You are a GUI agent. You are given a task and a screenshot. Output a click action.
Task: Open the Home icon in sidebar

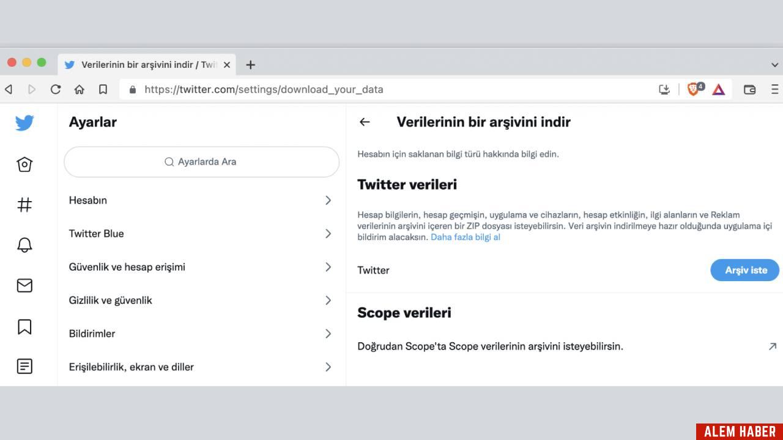coord(24,164)
